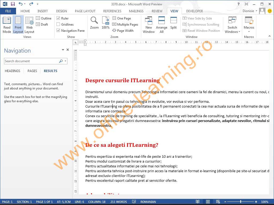
Task: Click the search magnifier in Navigation pane
Action: tap(61, 61)
